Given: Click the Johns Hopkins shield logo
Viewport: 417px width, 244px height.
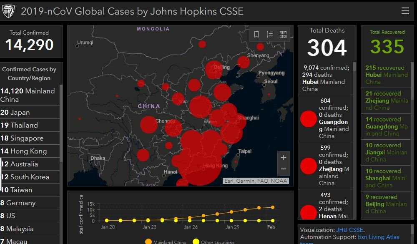Looking at the screenshot, I should (x=8, y=11).
